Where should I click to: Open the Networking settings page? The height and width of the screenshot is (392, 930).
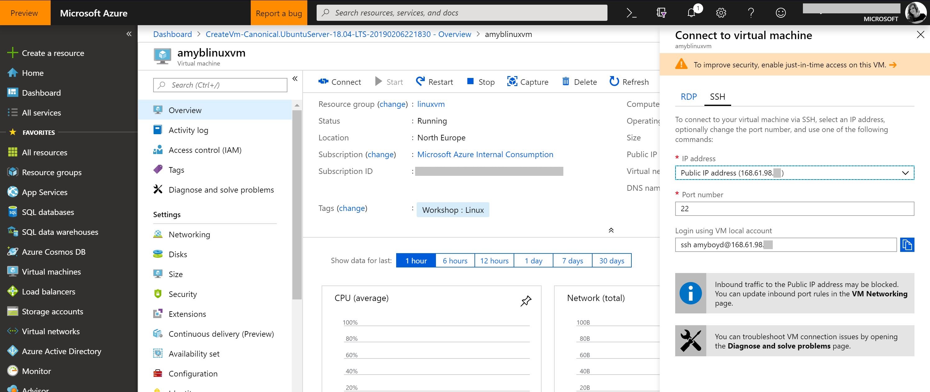click(x=189, y=234)
